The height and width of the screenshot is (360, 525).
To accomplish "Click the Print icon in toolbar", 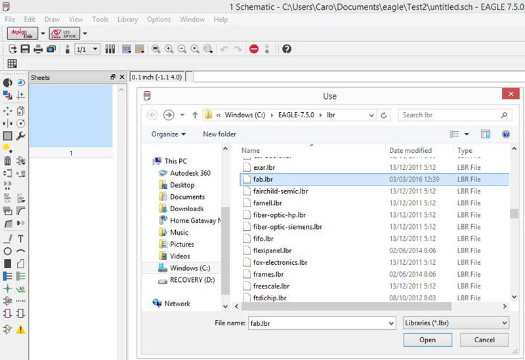I will tap(38, 49).
